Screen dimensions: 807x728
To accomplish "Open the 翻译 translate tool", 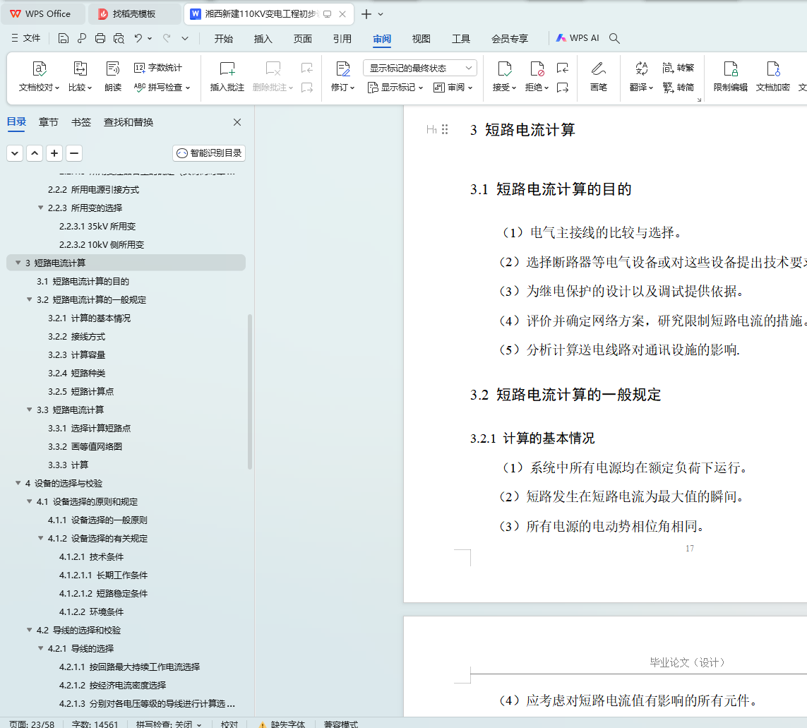I will 641,76.
